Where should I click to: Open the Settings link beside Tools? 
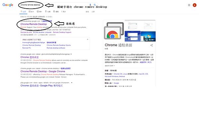pyautogui.click(x=87, y=12)
